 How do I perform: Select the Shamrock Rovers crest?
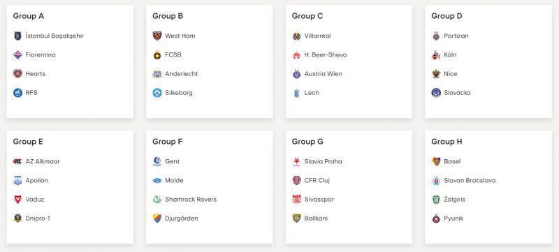pyautogui.click(x=157, y=200)
